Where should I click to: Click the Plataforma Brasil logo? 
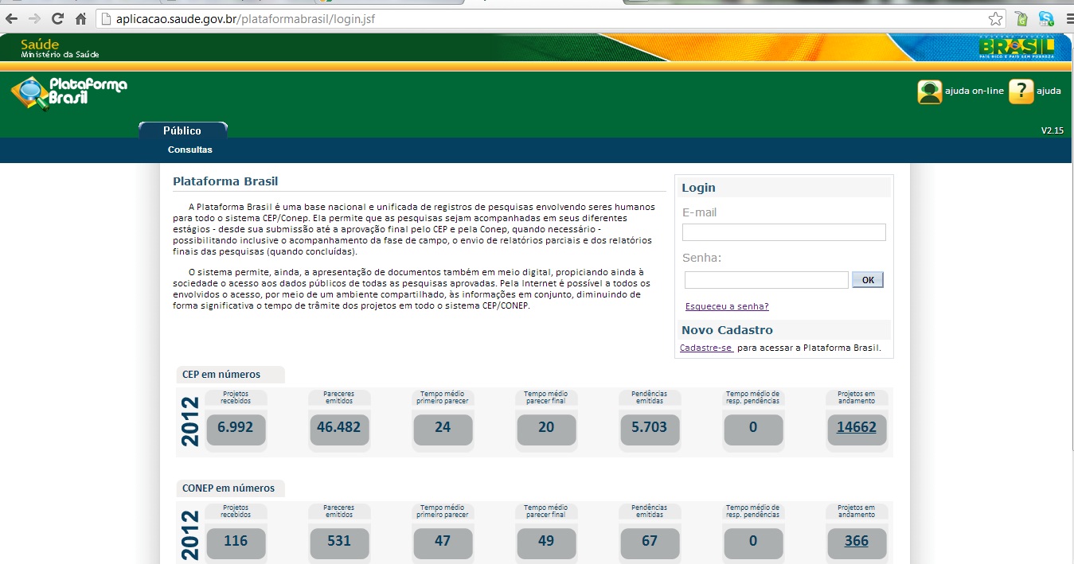tap(69, 92)
